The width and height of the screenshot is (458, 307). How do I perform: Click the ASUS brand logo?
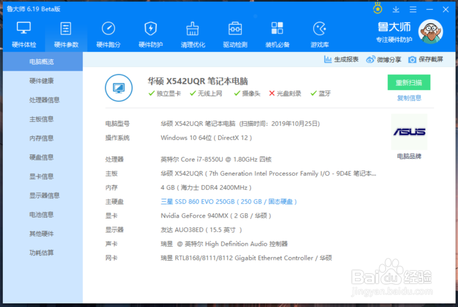(x=409, y=132)
